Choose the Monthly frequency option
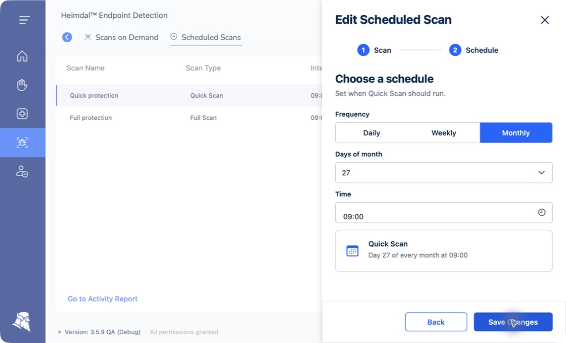 coord(516,133)
